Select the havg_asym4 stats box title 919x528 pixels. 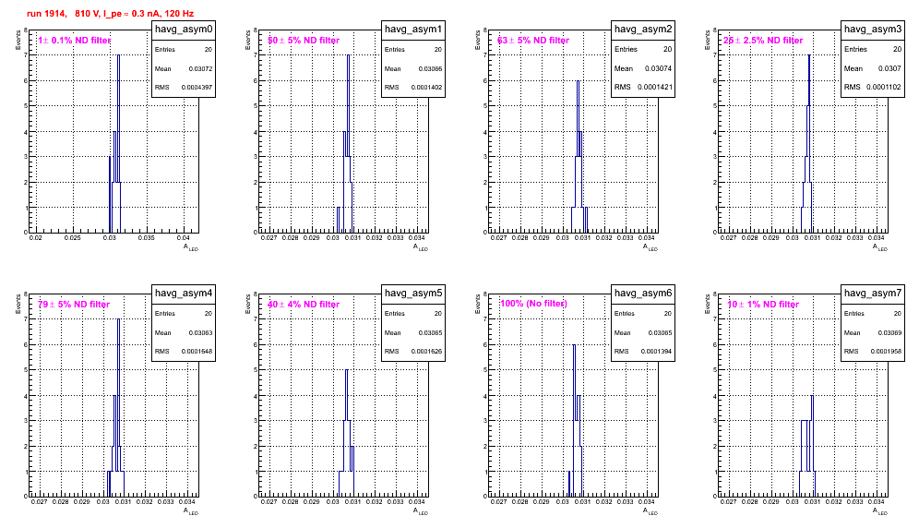pos(184,294)
